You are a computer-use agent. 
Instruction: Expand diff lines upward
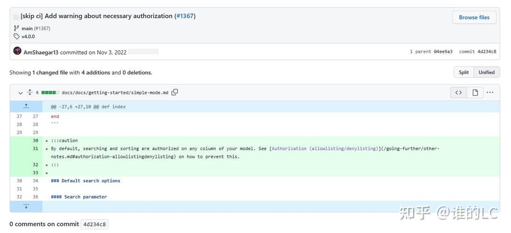[x=26, y=107]
